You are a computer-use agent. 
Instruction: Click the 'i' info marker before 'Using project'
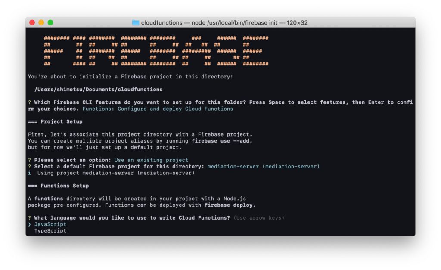coord(30,173)
